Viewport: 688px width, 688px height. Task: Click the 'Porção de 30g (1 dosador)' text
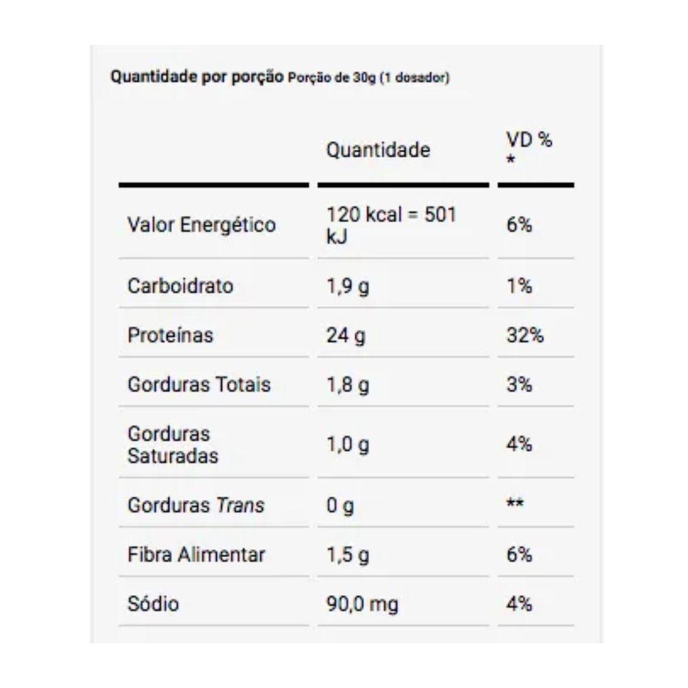(x=368, y=78)
